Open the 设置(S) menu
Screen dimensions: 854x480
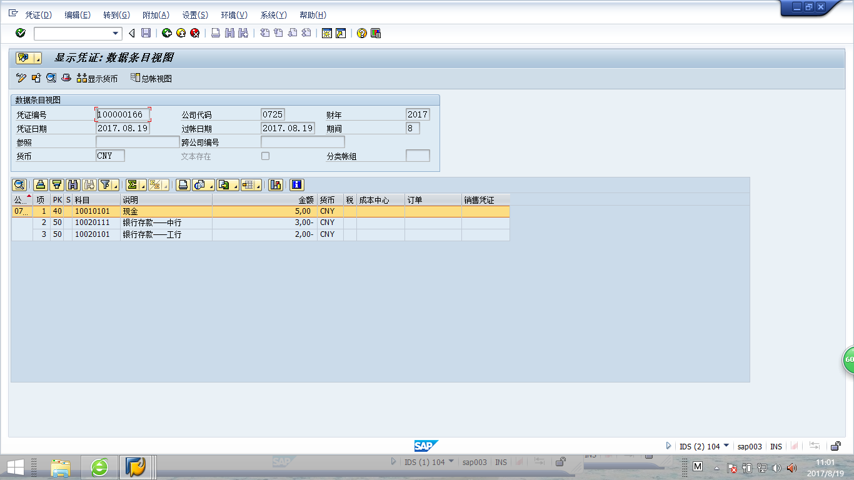coord(195,15)
